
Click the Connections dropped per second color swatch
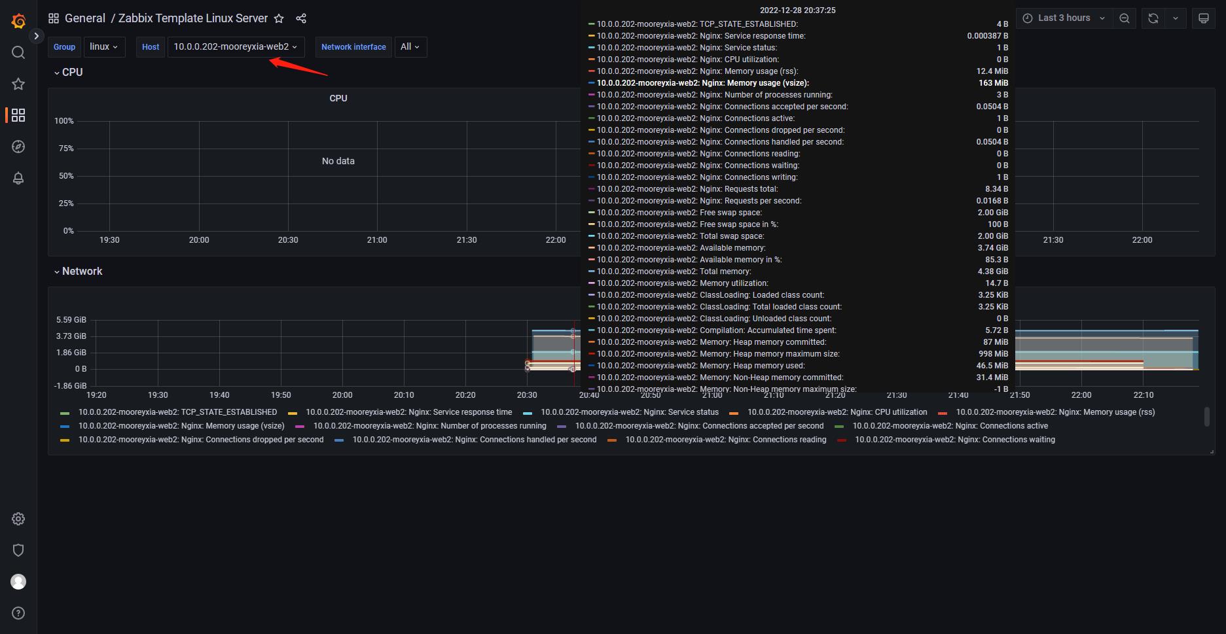(65, 440)
